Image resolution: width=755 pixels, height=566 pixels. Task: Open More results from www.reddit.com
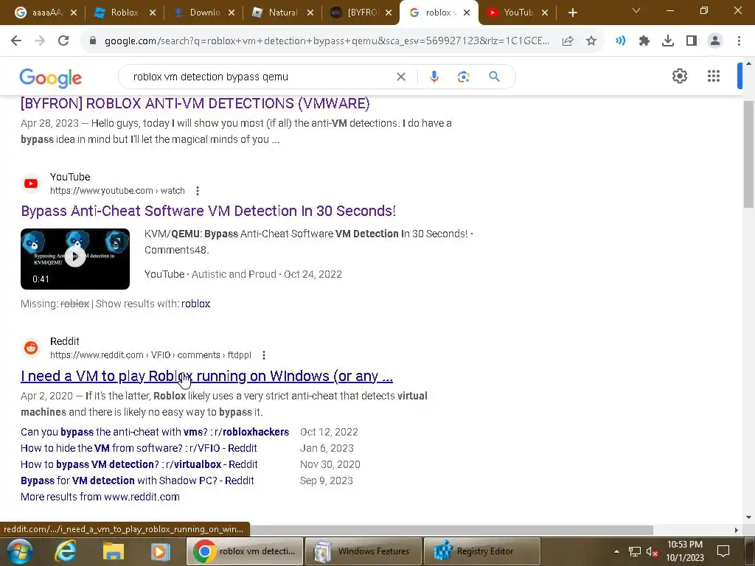pos(100,497)
